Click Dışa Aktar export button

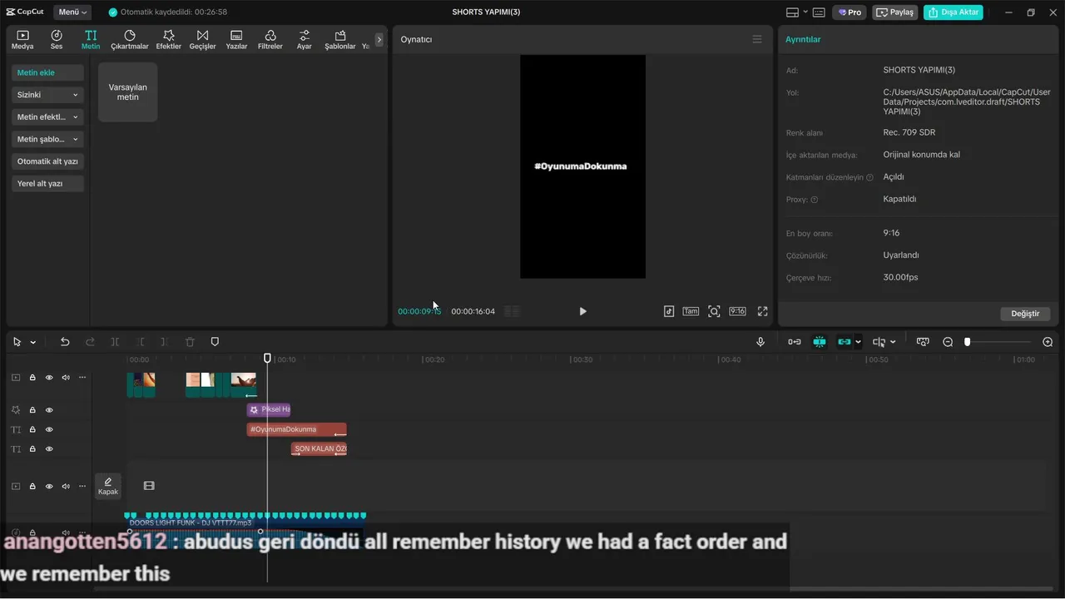[x=954, y=12]
